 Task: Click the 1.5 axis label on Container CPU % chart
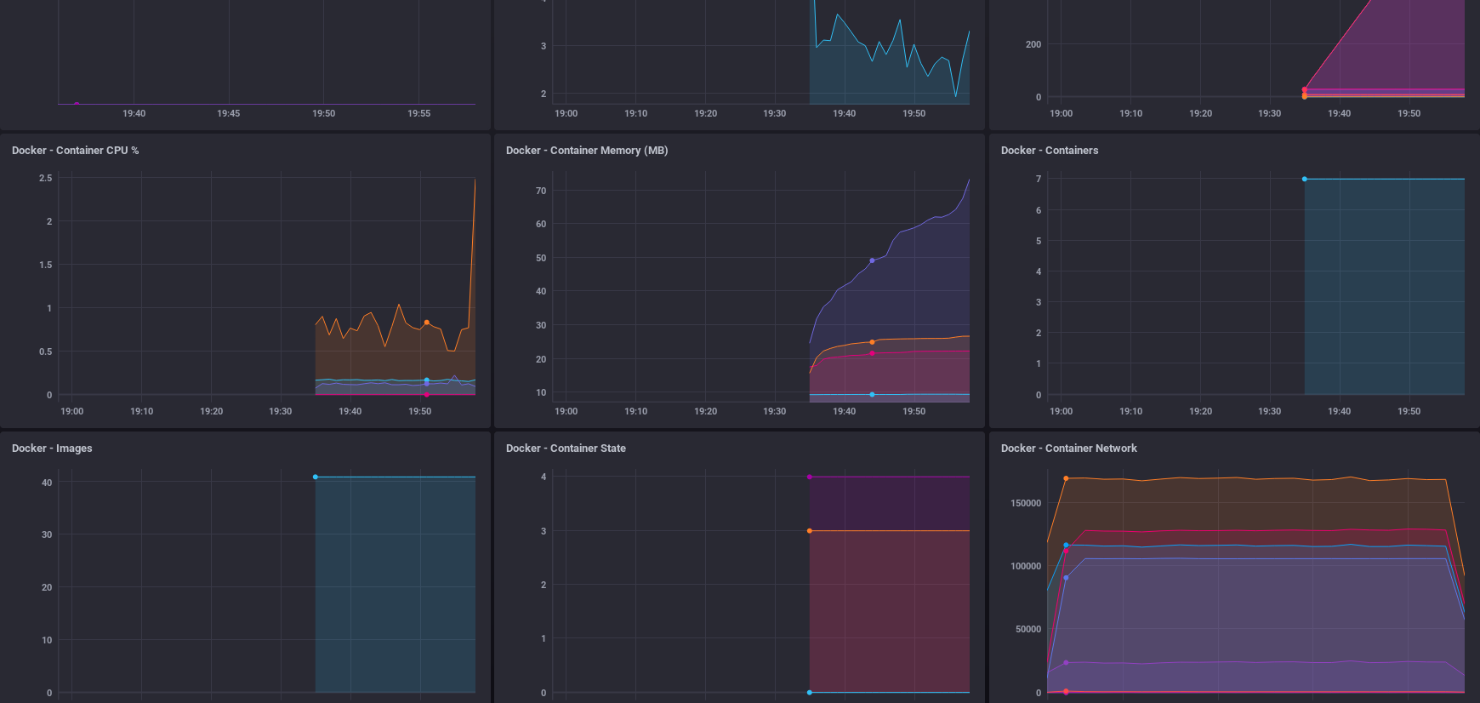[46, 265]
